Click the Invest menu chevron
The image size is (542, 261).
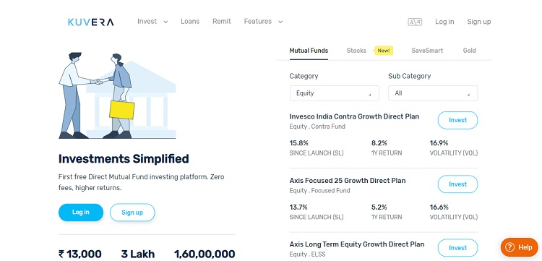165,22
